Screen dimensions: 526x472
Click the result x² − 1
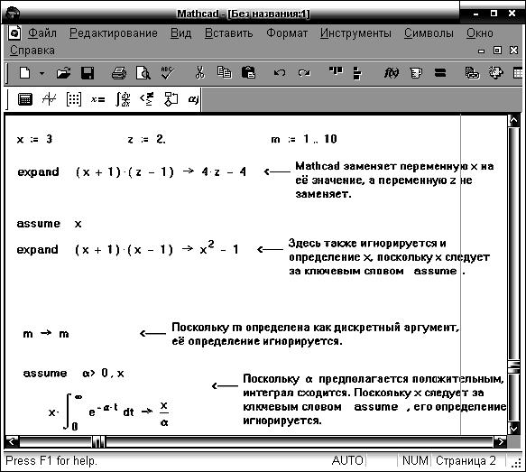click(219, 248)
